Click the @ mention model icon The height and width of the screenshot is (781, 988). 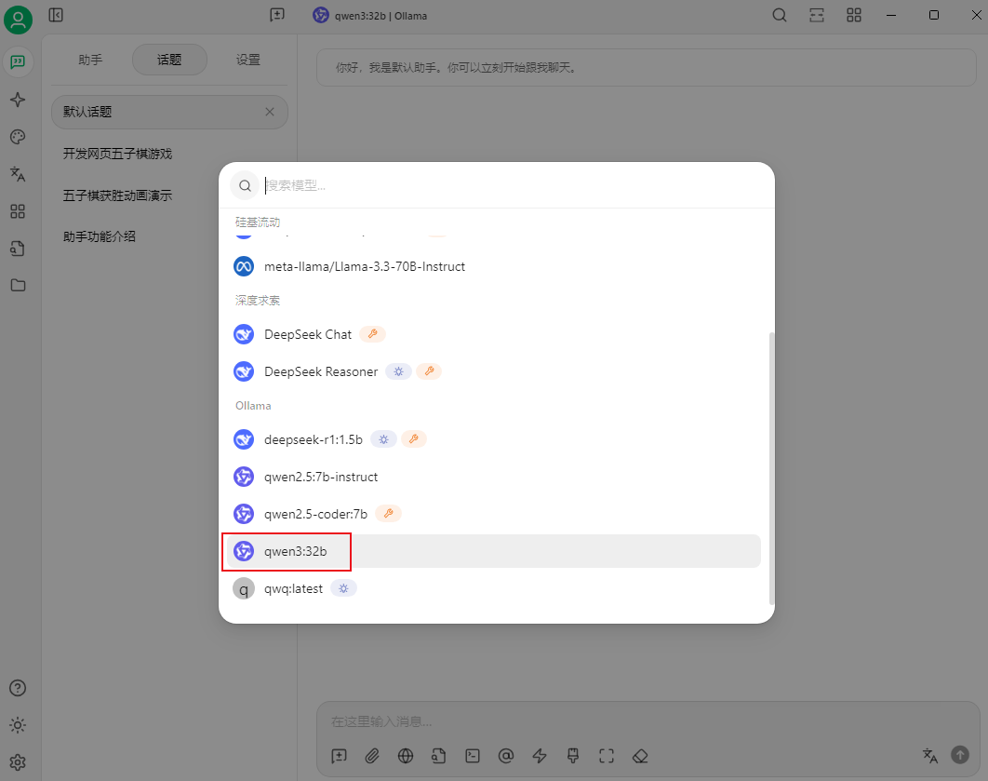point(506,755)
